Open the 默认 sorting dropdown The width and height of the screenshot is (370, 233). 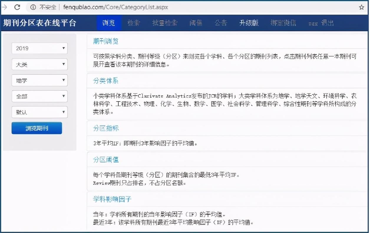(x=39, y=112)
